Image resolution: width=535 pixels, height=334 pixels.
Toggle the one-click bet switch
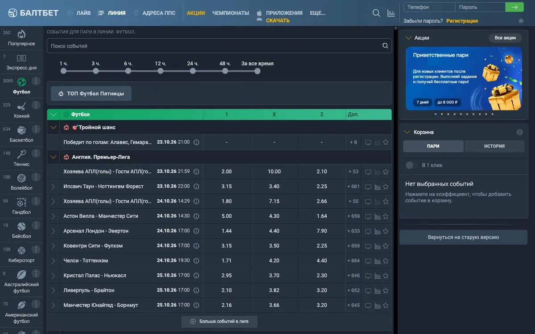click(x=410, y=165)
